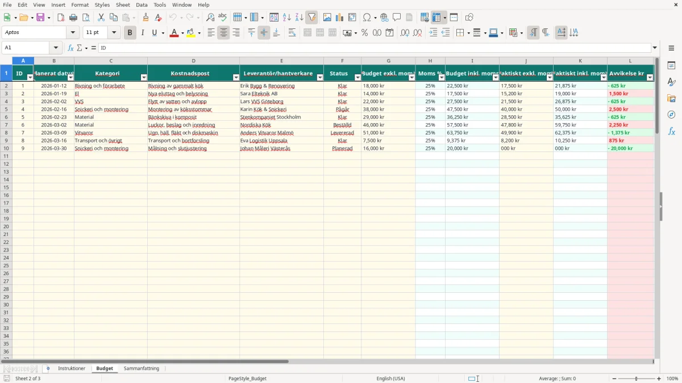
Task: Click Clear Direct Formatting icon
Action: click(159, 18)
